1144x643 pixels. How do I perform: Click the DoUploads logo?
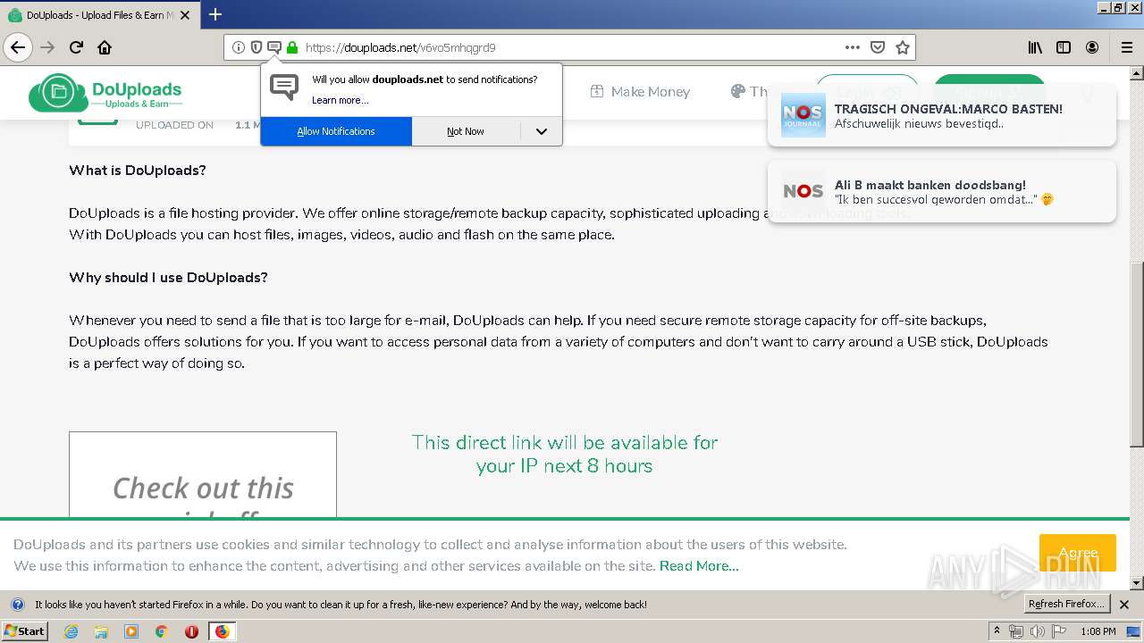[105, 92]
